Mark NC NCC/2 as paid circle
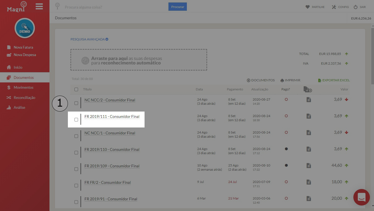The image size is (374, 211). coord(286,99)
